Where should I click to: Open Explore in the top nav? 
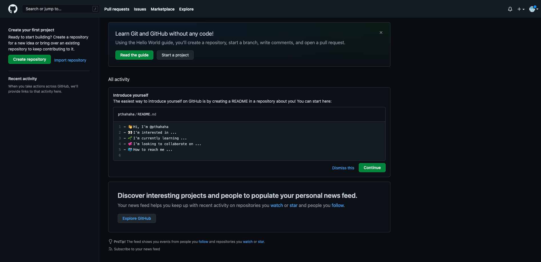(x=186, y=9)
